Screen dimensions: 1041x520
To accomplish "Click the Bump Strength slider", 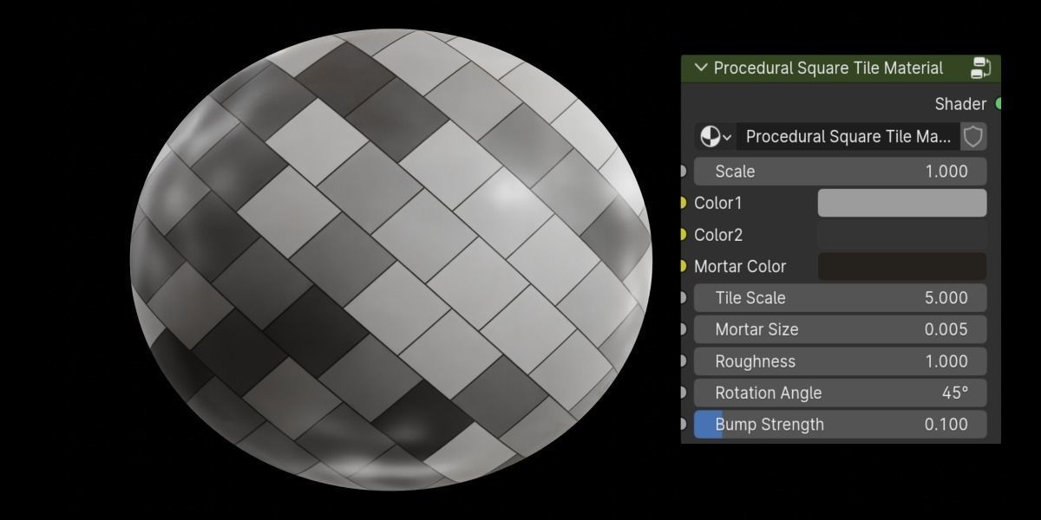I will (841, 425).
